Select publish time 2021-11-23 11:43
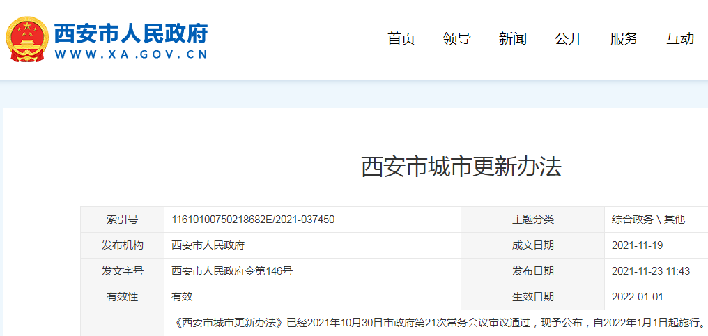This screenshot has width=708, height=336. (x=651, y=271)
